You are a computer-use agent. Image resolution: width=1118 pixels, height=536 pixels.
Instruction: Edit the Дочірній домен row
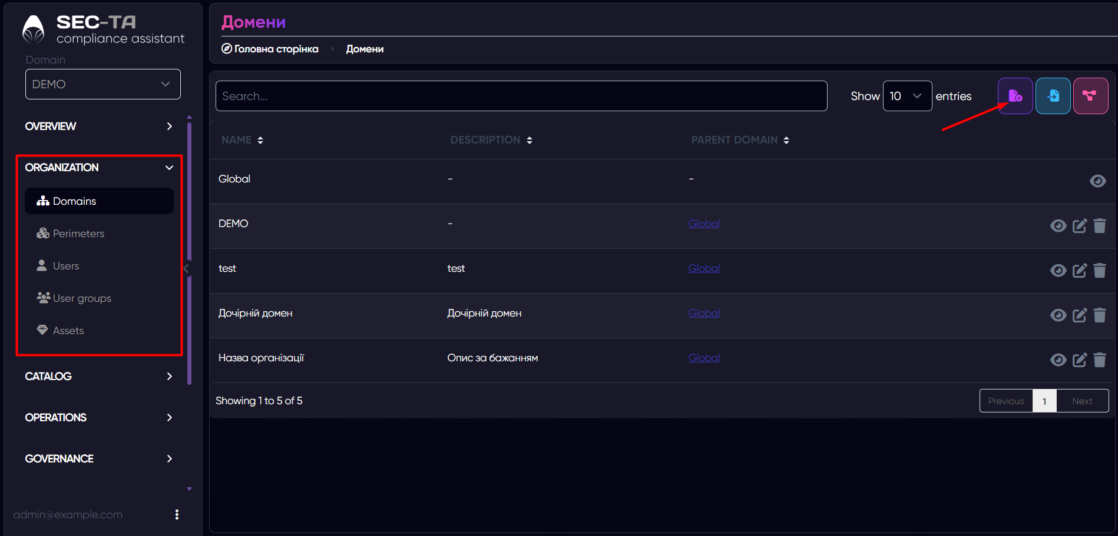(1079, 315)
